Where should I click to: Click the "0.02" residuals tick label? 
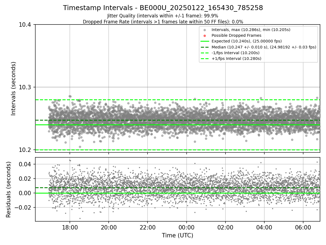(x=25, y=179)
